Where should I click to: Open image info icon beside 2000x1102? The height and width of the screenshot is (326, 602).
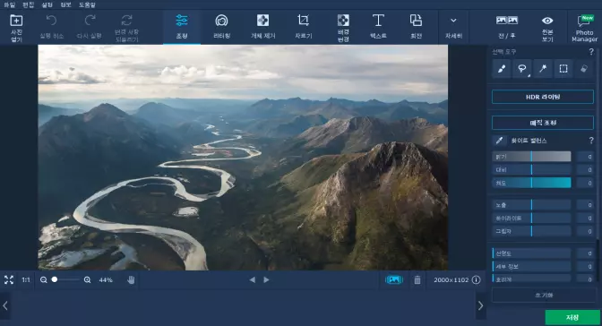click(476, 280)
